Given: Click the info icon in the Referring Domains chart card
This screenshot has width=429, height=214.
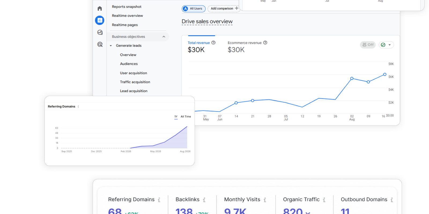Looking at the screenshot, I should [78, 106].
